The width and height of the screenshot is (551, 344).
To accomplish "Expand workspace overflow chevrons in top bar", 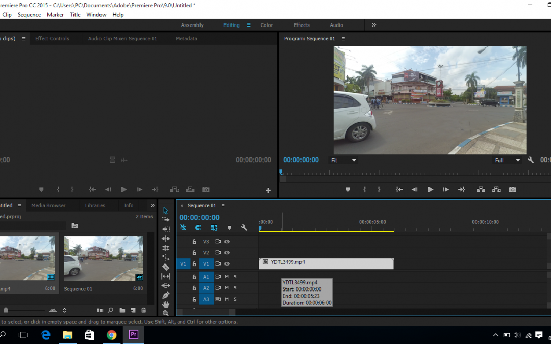I will click(374, 25).
